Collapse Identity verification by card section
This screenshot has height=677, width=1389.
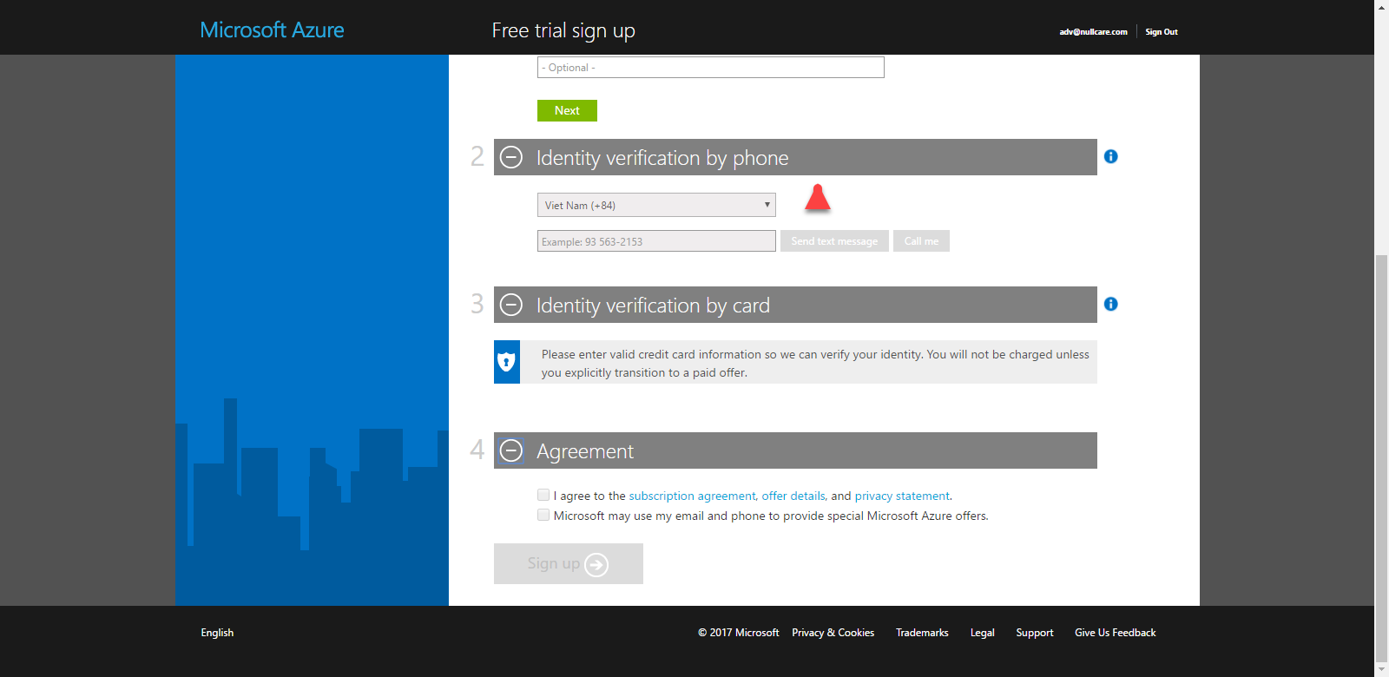click(511, 305)
